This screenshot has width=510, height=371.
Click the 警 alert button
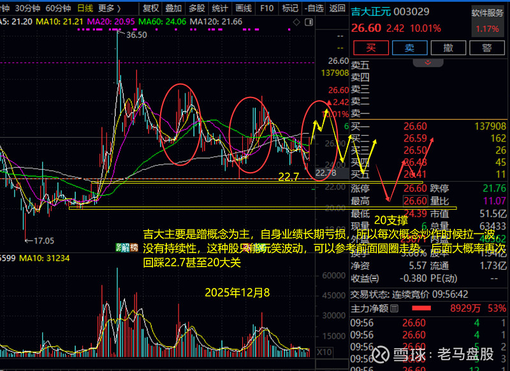[487, 48]
